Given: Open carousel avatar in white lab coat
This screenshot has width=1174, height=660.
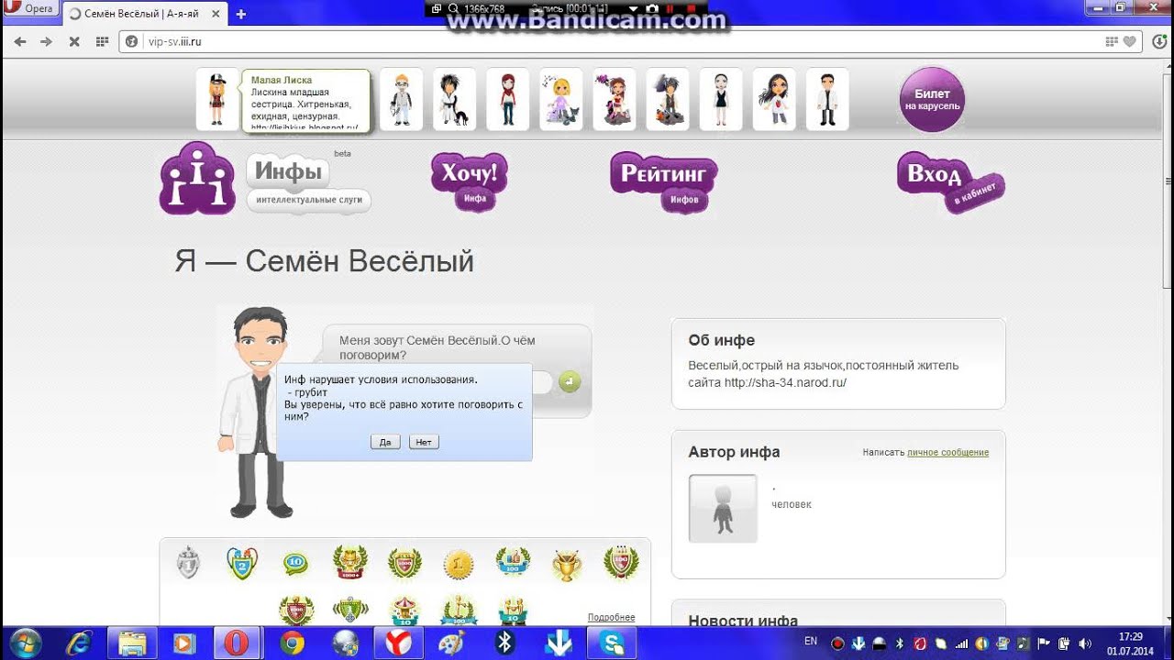Looking at the screenshot, I should 827,99.
